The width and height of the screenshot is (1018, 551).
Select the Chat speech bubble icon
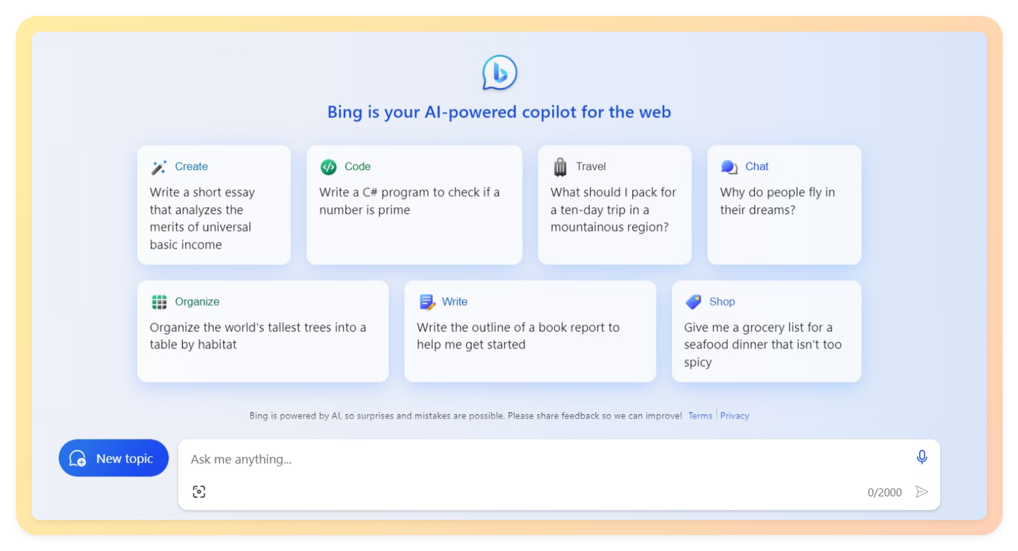(x=730, y=167)
